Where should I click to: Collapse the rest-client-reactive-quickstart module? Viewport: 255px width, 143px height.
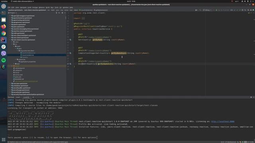coord(10,40)
